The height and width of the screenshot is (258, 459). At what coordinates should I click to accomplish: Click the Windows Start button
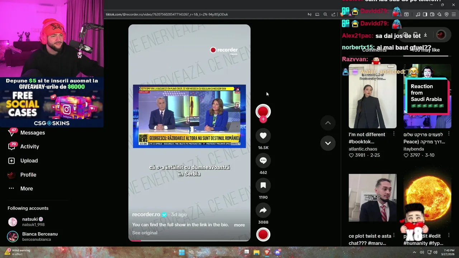pyautogui.click(x=182, y=252)
